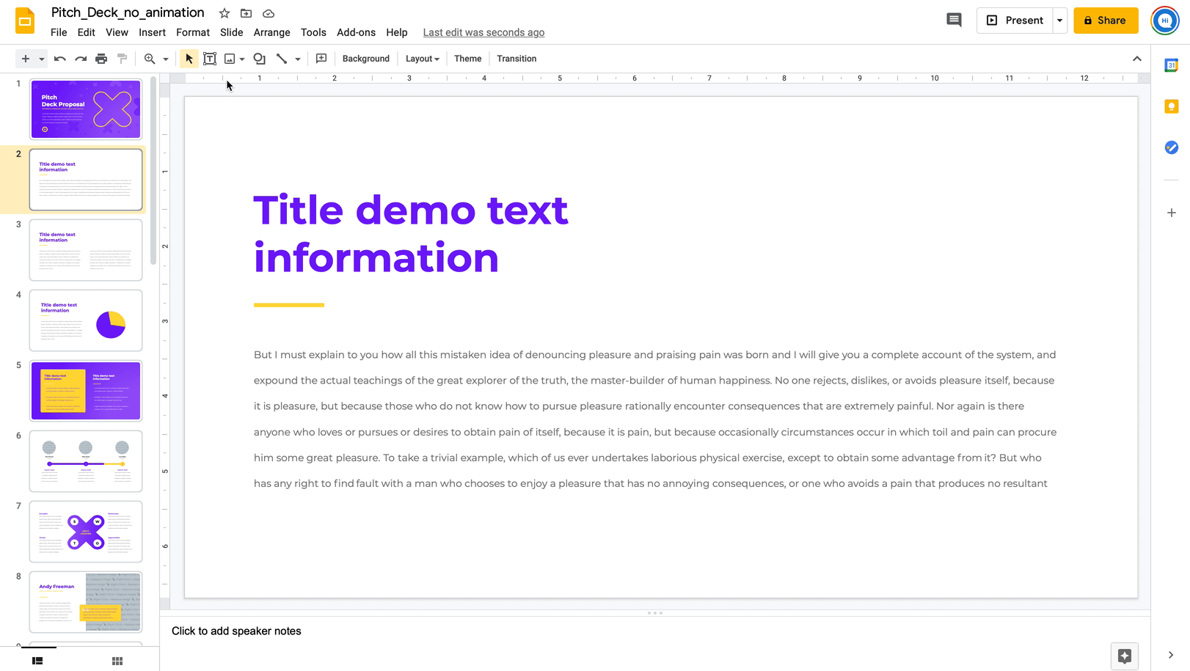This screenshot has width=1190, height=671.
Task: Click the zoom magnifier tool
Action: coord(150,59)
